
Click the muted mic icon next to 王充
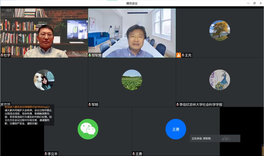(x=183, y=55)
